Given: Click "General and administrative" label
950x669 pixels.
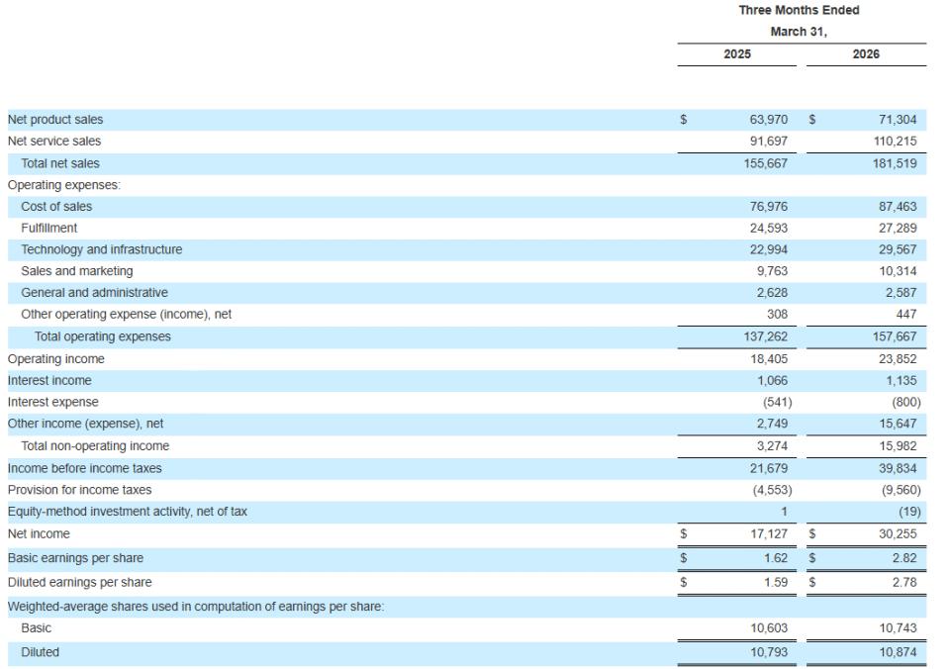Looking at the screenshot, I should click(95, 293).
